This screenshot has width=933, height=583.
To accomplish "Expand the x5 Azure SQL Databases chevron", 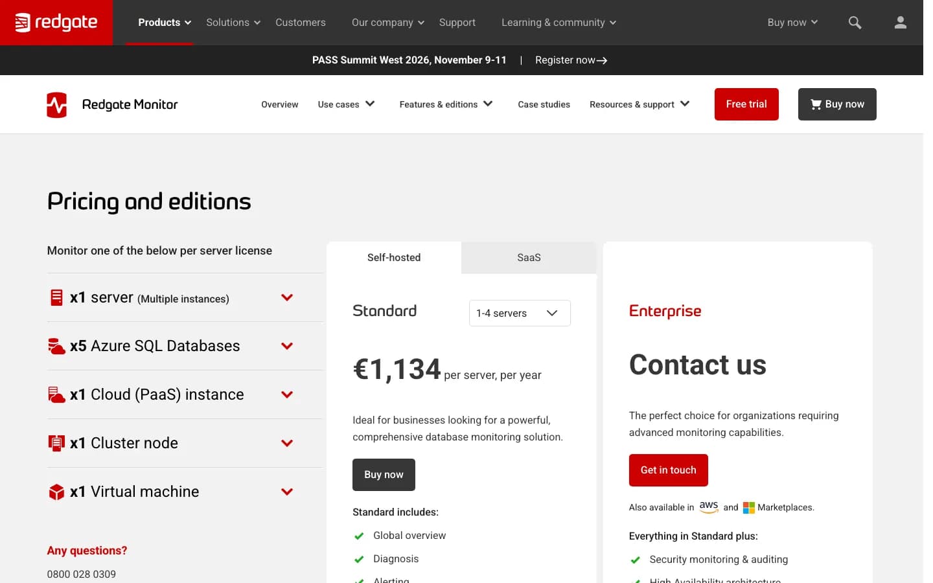I will click(x=287, y=346).
